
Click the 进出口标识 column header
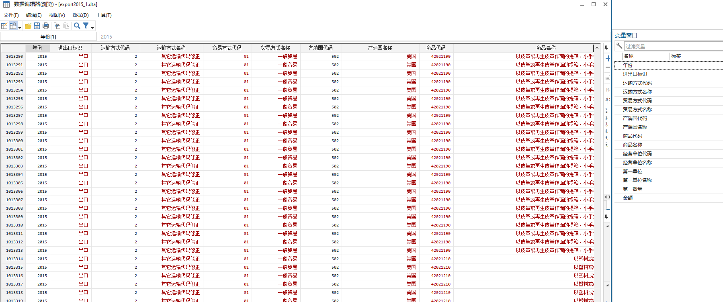click(x=70, y=48)
